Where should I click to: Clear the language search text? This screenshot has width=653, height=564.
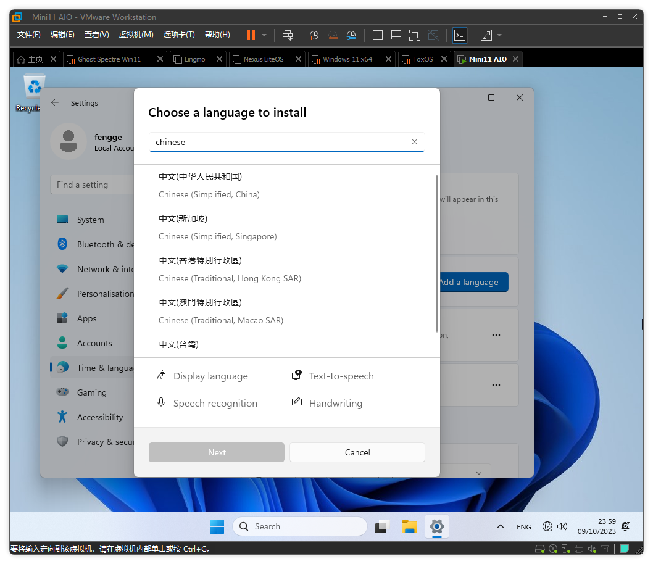point(414,141)
